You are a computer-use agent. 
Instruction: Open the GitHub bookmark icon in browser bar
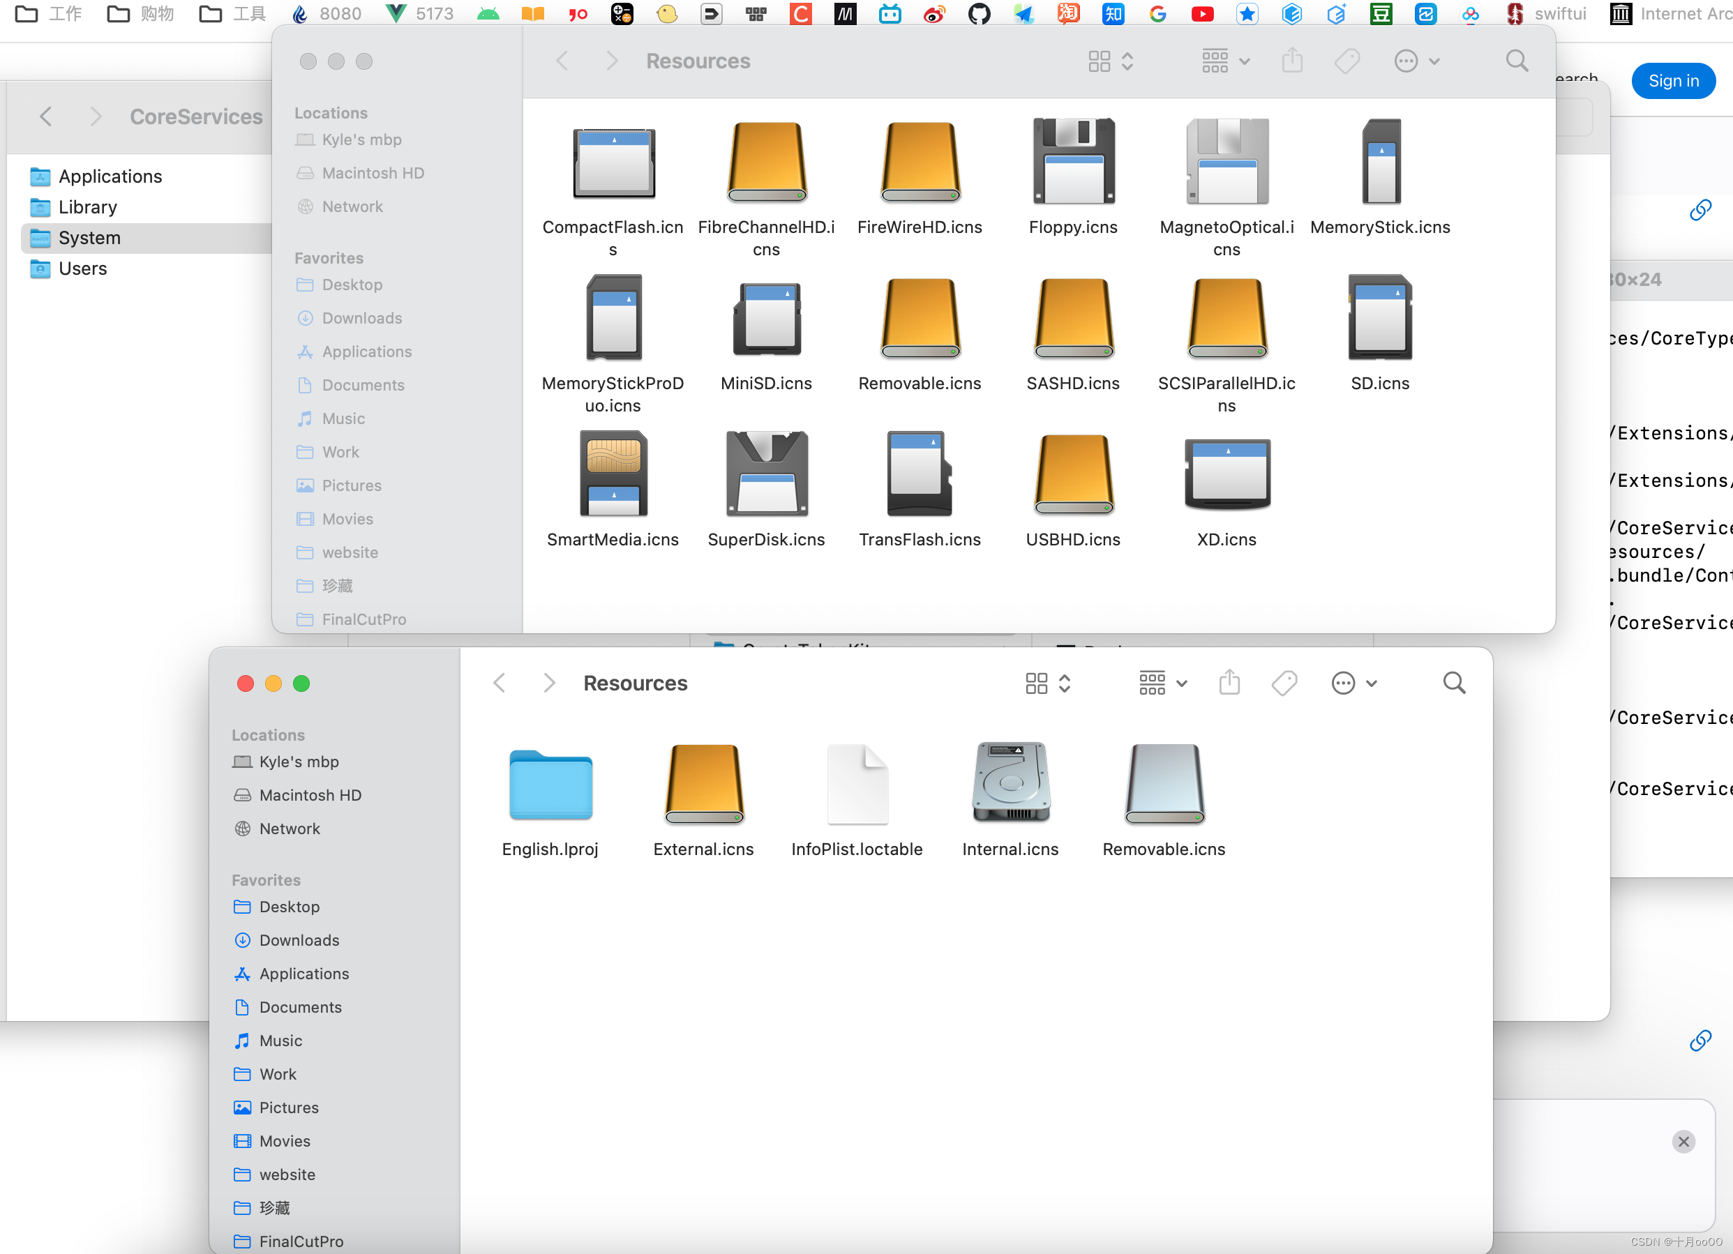click(x=978, y=14)
